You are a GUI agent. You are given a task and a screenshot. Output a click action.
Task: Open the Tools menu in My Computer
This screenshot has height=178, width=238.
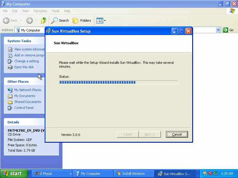56,11
